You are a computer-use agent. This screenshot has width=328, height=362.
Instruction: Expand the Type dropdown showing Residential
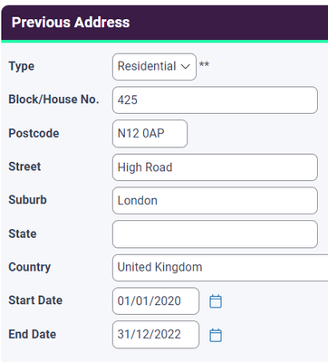pos(154,67)
